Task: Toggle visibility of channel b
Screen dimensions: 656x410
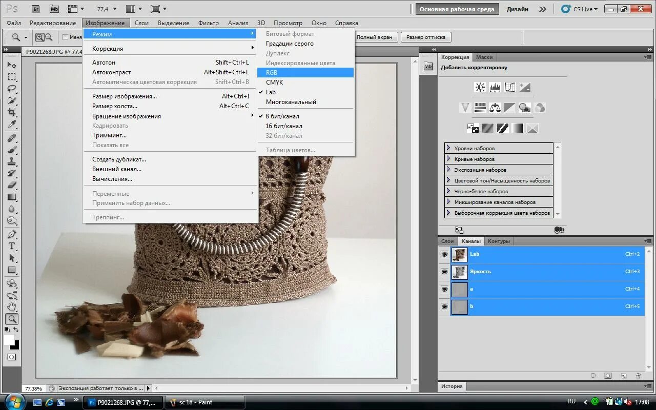Action: pyautogui.click(x=444, y=306)
